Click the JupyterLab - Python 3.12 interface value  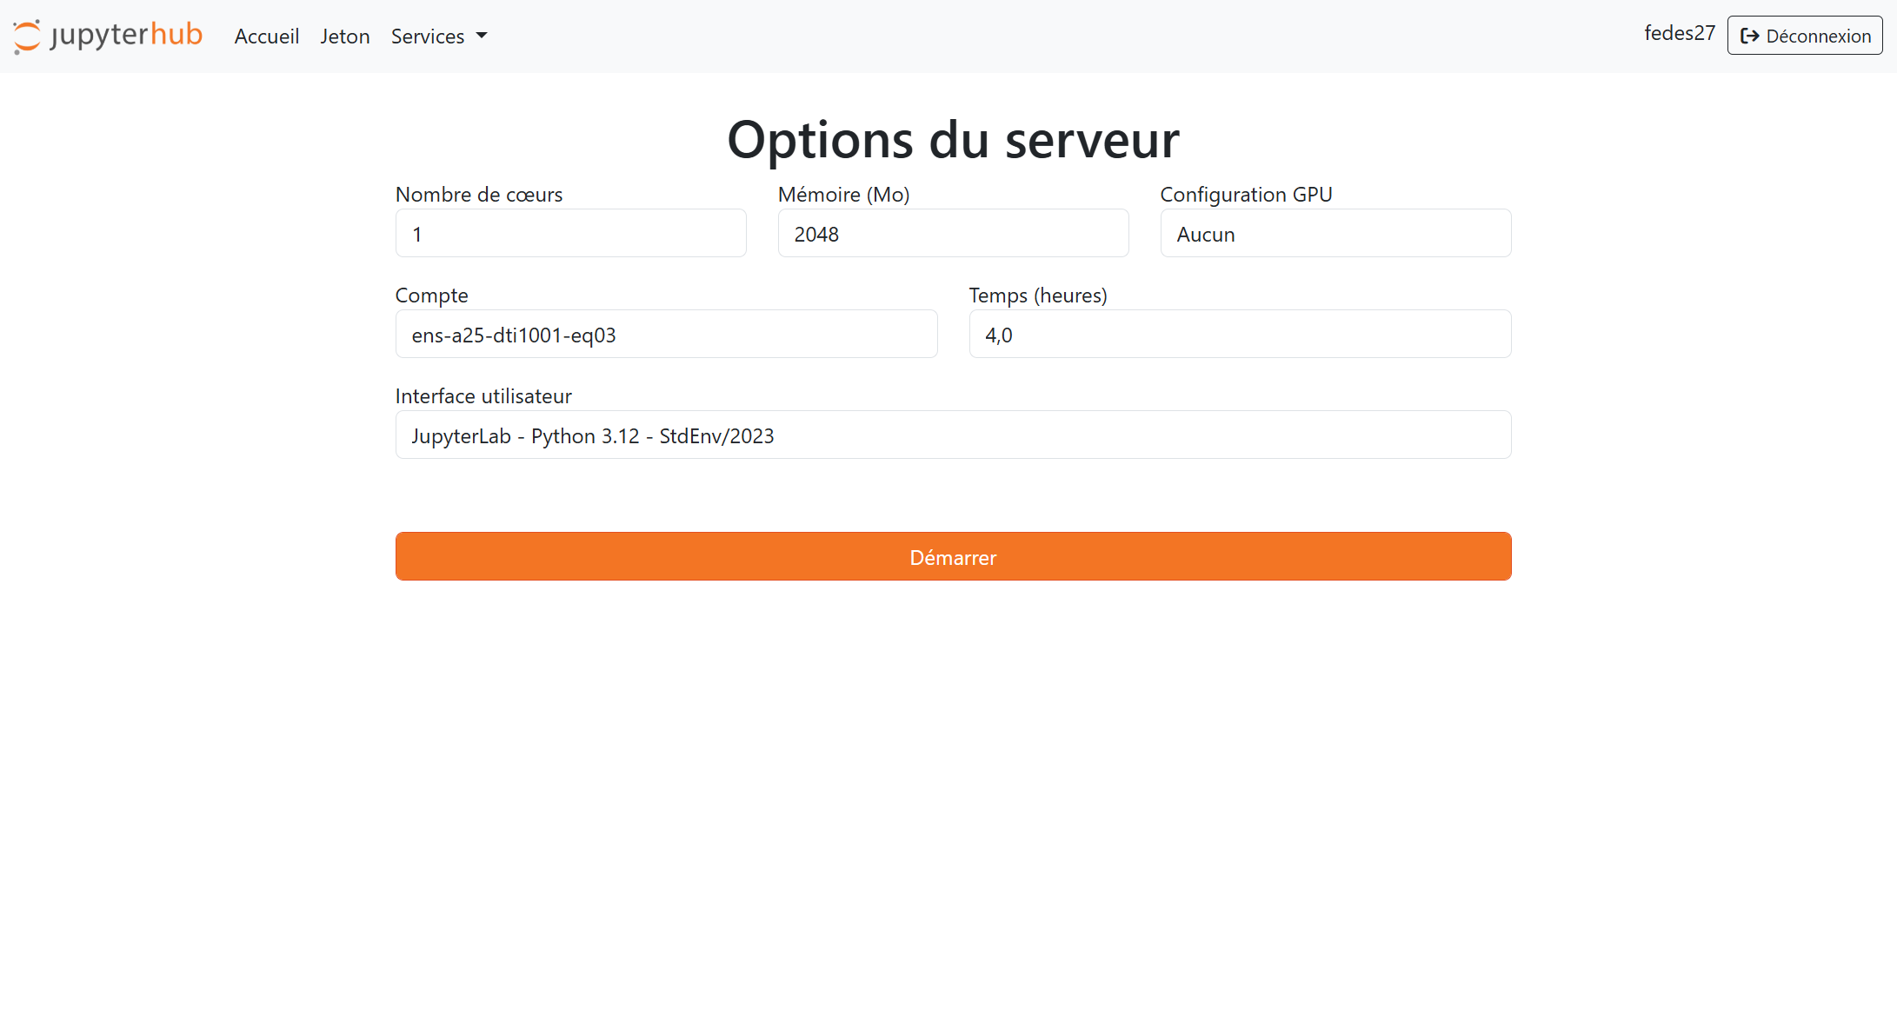592,435
